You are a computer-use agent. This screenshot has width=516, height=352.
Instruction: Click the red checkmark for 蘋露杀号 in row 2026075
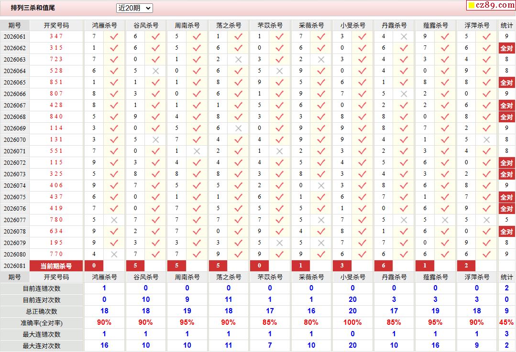(445, 197)
